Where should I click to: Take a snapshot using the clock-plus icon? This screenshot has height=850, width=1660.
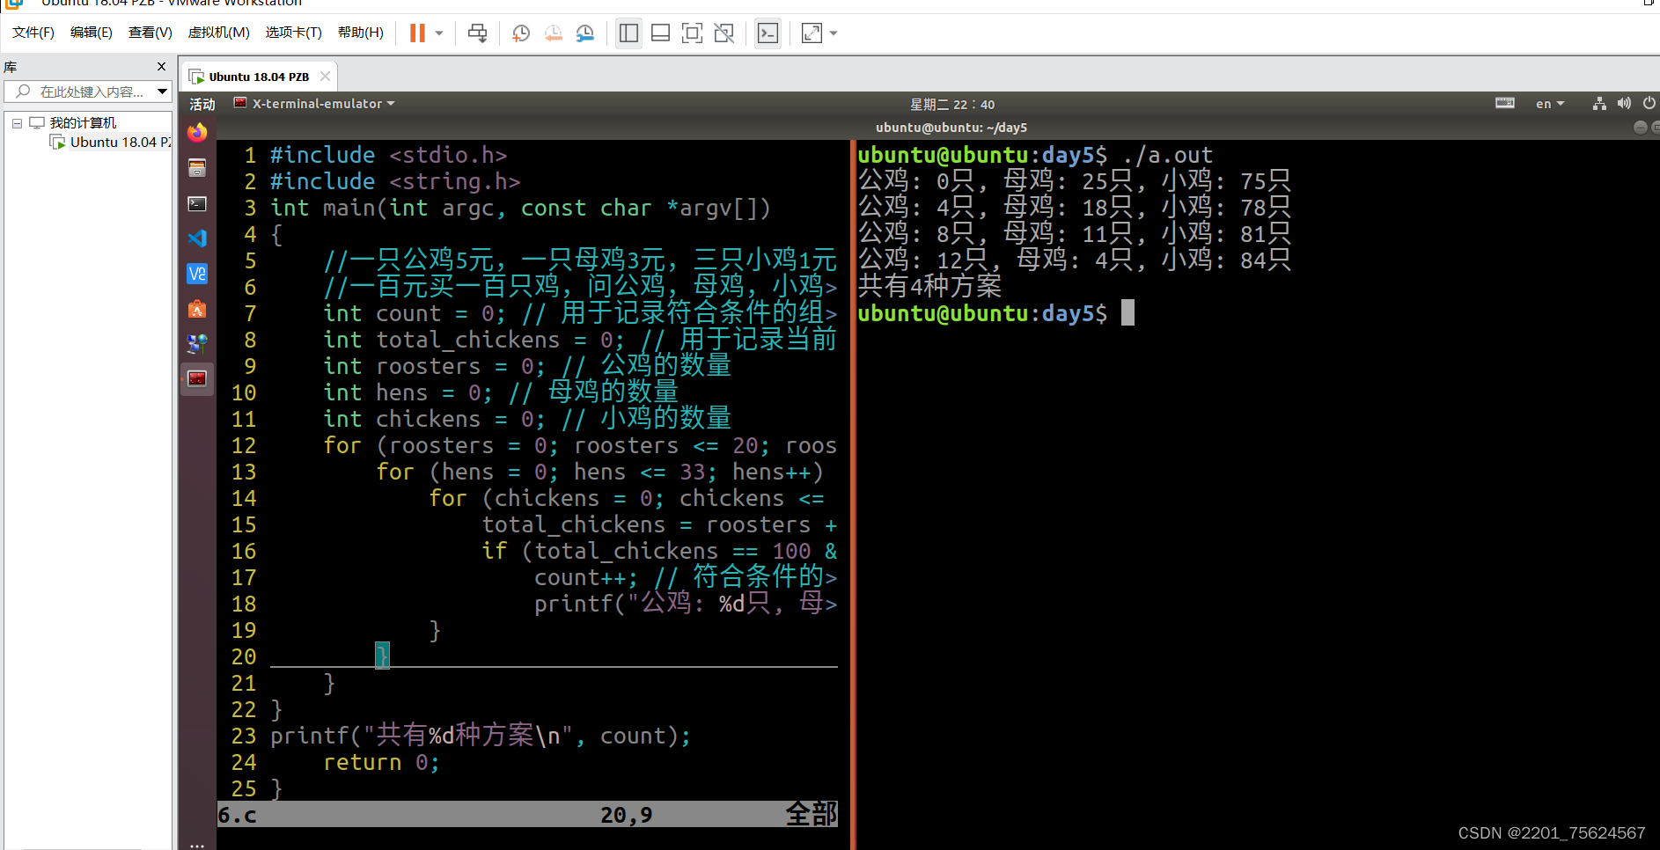521,33
